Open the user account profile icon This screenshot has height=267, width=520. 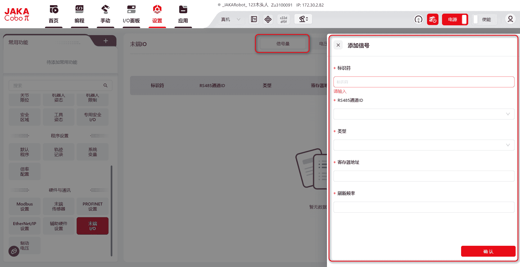tap(510, 19)
